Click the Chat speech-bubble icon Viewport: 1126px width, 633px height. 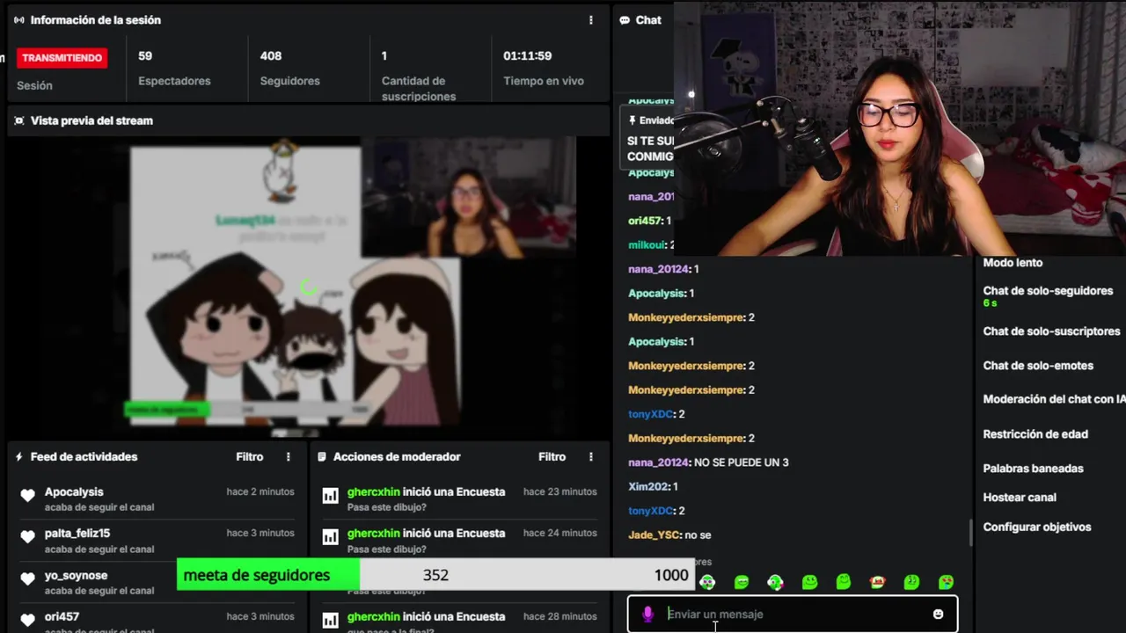click(625, 20)
